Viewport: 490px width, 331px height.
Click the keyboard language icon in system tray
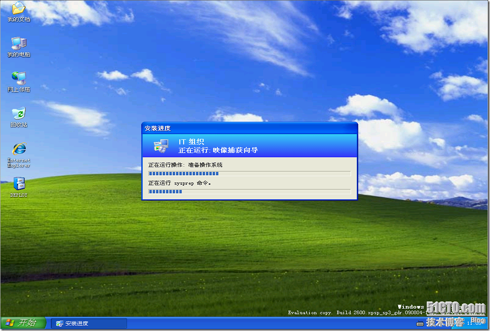[420, 323]
